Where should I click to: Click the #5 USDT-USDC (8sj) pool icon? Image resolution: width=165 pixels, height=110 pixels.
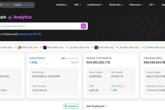[96, 47]
